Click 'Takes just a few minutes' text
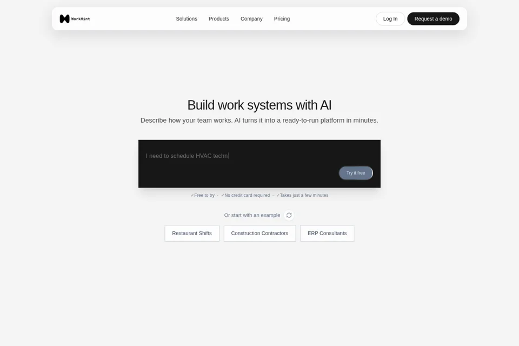The image size is (519, 346). click(304, 195)
